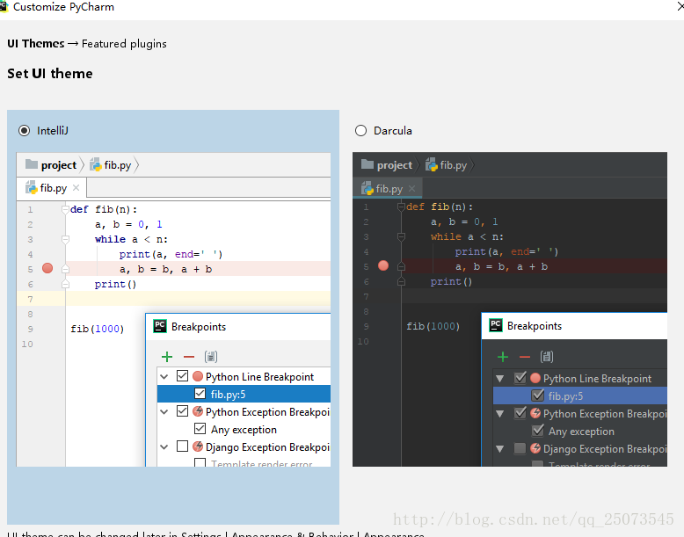Click the group-by icon in the light Breakpoints toolbar
Viewport: 684px width, 537px height.
click(x=211, y=357)
